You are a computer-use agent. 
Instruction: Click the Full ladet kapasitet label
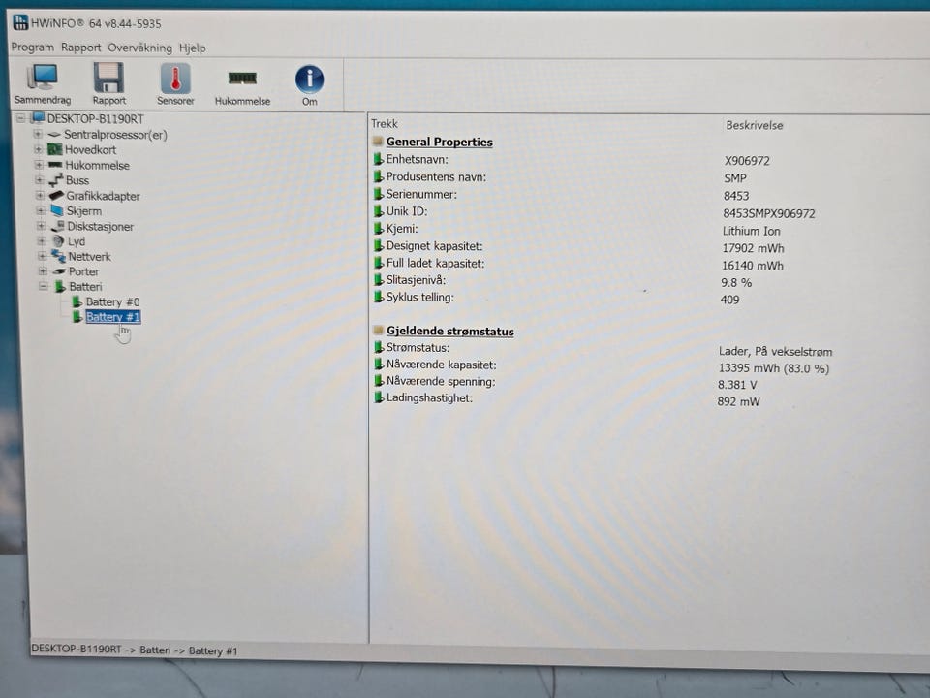[x=435, y=263]
